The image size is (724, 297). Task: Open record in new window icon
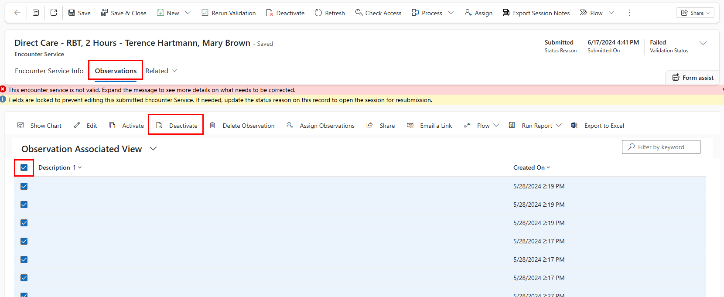coord(54,13)
